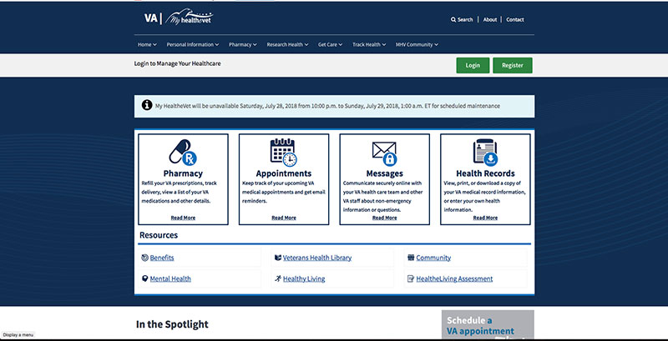The height and width of the screenshot is (341, 668).
Task: Open the Veterans Health Library link
Action: point(317,258)
